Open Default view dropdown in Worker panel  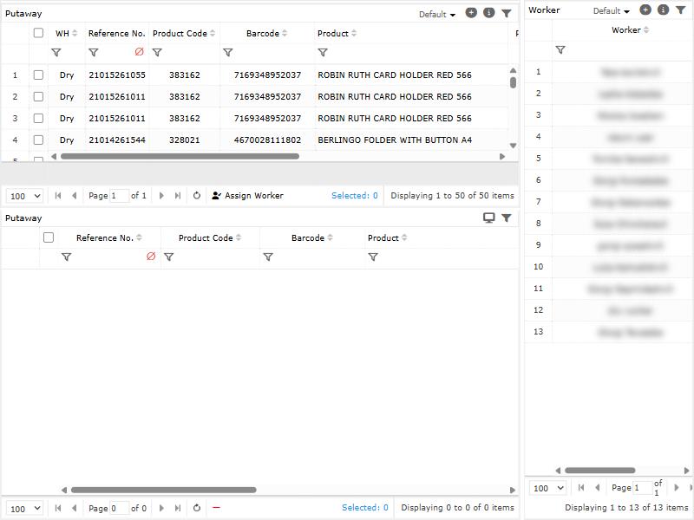(612, 10)
